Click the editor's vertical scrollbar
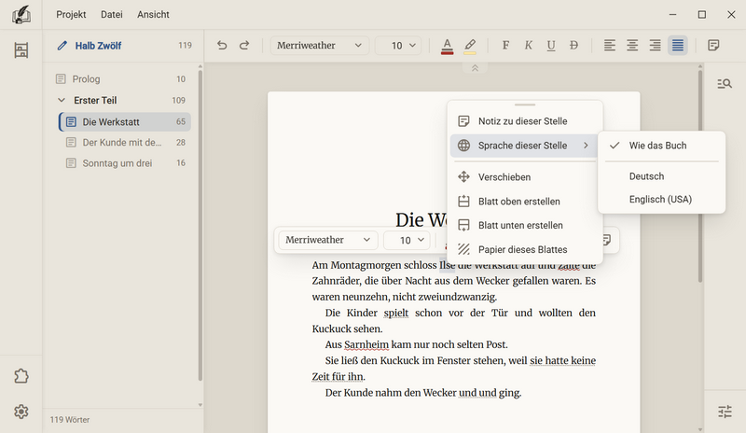746x433 pixels. click(700, 175)
